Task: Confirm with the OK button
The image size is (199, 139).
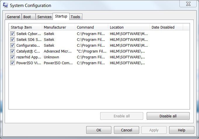Action: pyautogui.click(x=99, y=130)
